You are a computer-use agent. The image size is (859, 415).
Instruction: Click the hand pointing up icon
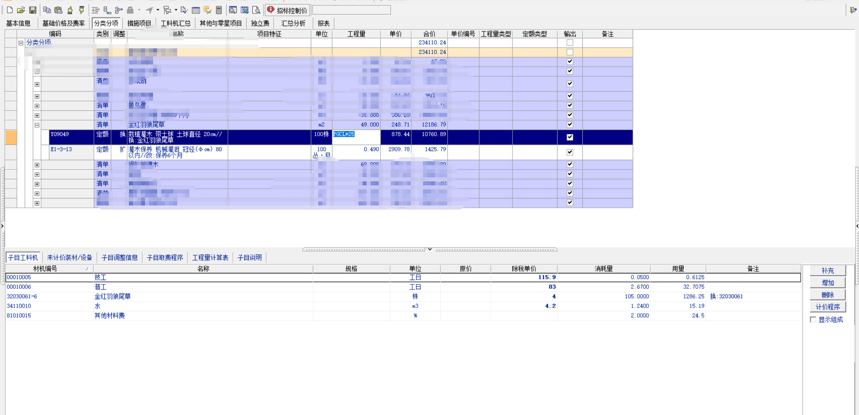(70, 10)
